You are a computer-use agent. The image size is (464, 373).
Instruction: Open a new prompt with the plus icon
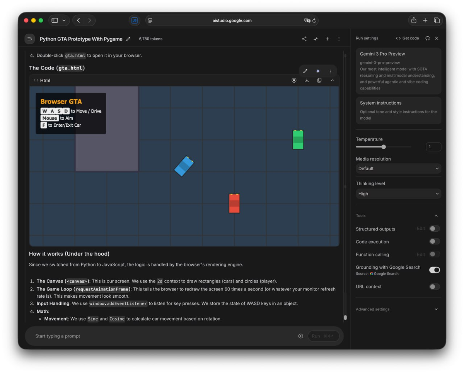[327, 39]
